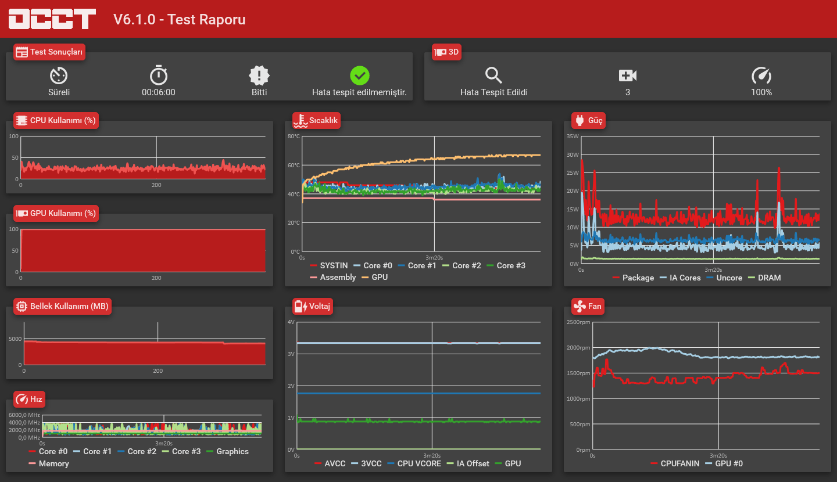Image resolution: width=837 pixels, height=482 pixels.
Task: Click the green checkmark no-errors icon
Action: click(x=360, y=75)
